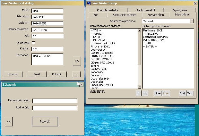Click the 'Test' button
Image resolution: width=199 pixels, height=136 pixels.
pyautogui.click(x=190, y=93)
